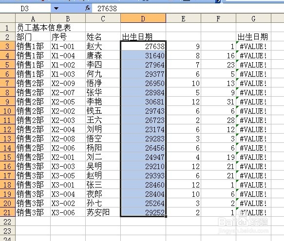Click the title cell 员工基本信息表
The width and height of the screenshot is (284, 241).
[x=44, y=28]
